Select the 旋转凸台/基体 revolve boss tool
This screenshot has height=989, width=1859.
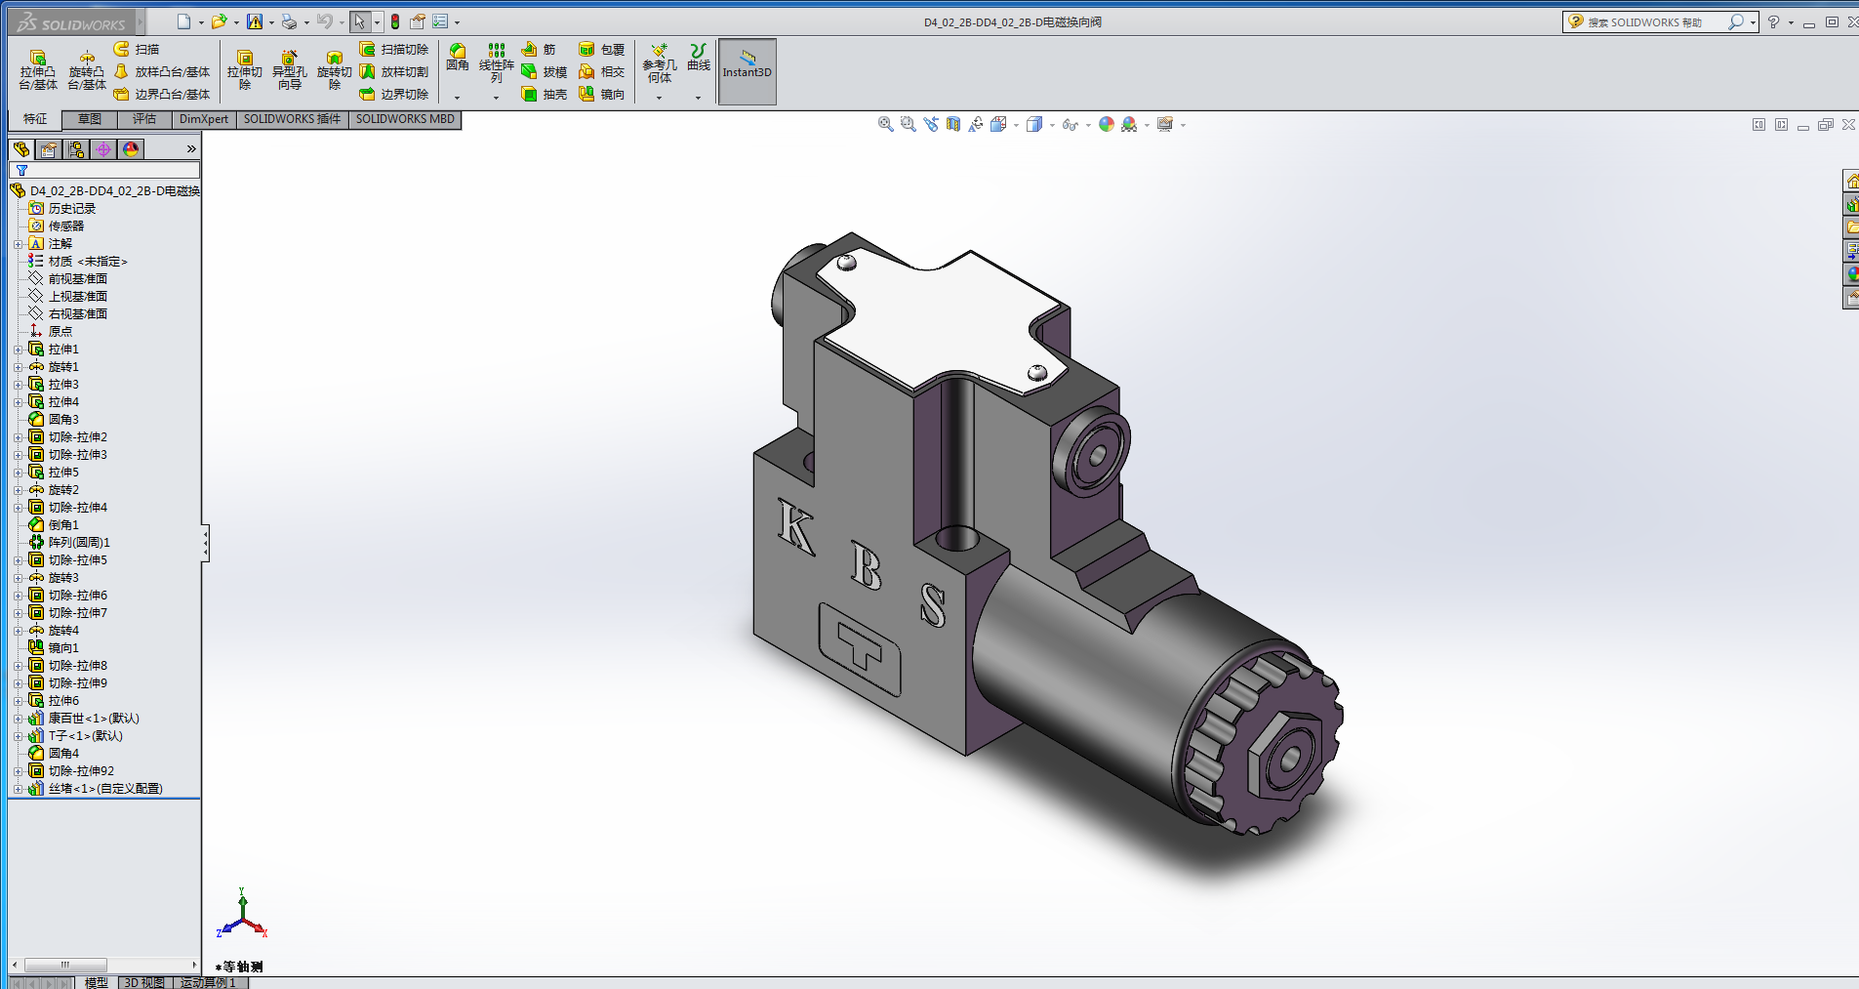(87, 70)
